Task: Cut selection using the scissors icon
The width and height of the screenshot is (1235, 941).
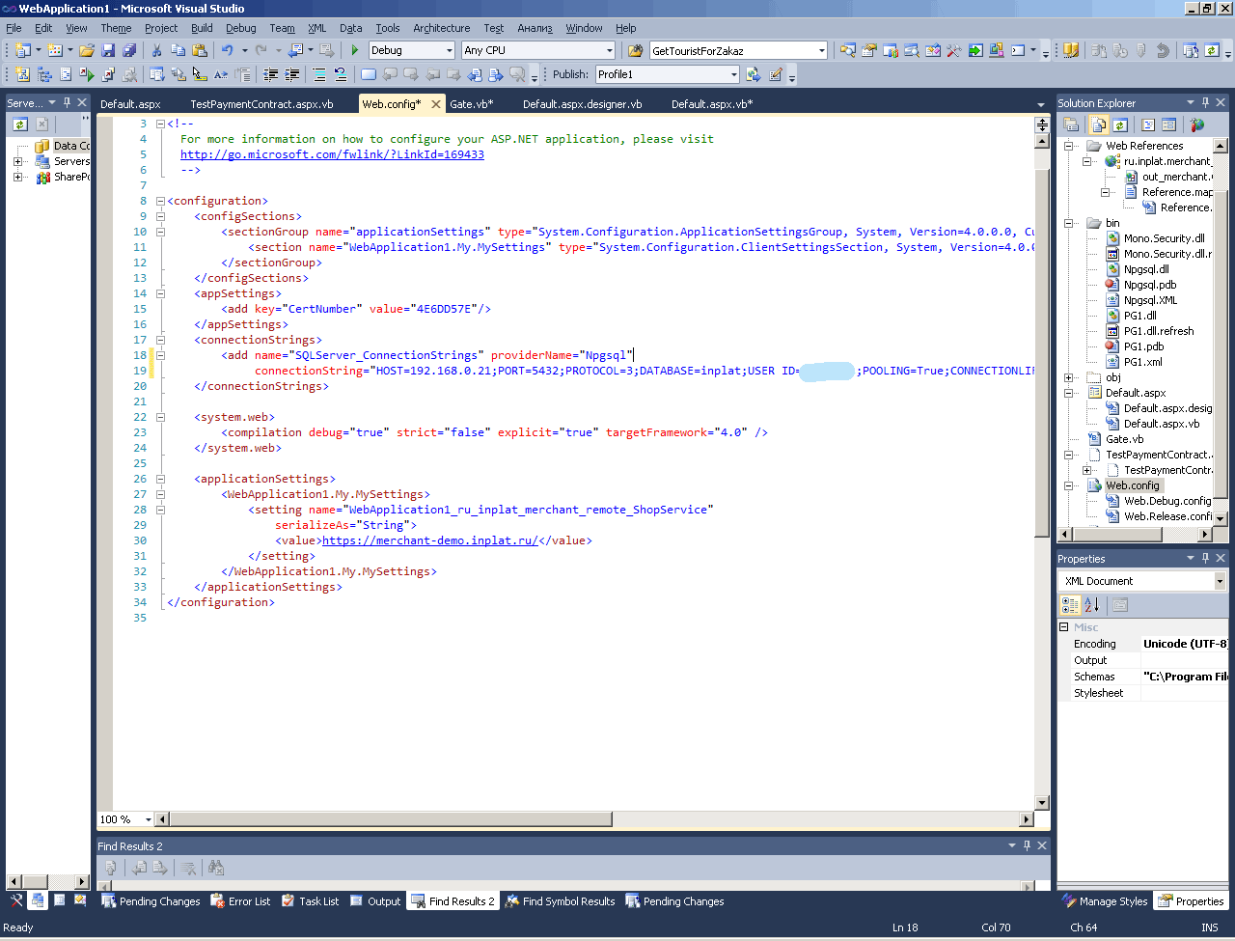Action: (157, 50)
